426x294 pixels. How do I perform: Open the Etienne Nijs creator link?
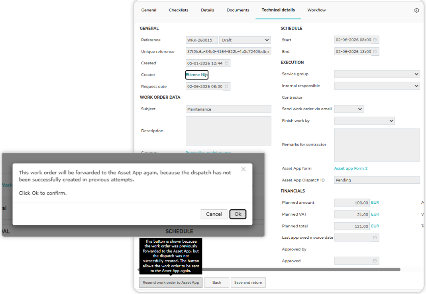pyautogui.click(x=197, y=75)
